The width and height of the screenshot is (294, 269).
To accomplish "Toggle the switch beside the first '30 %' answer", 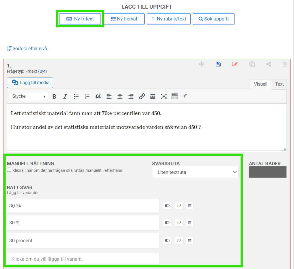I will (x=167, y=206).
